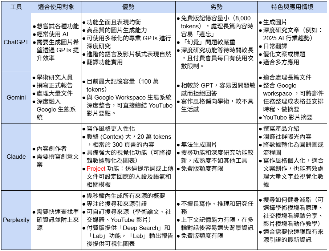Click the header cell '優勢'
The image size is (329, 251).
pyautogui.click(x=128, y=7)
